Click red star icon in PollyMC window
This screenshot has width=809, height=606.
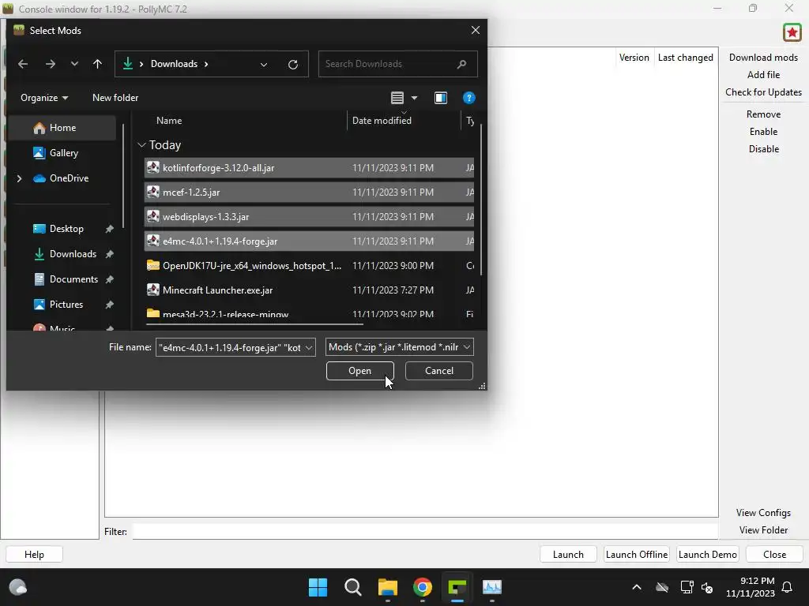coord(792,32)
